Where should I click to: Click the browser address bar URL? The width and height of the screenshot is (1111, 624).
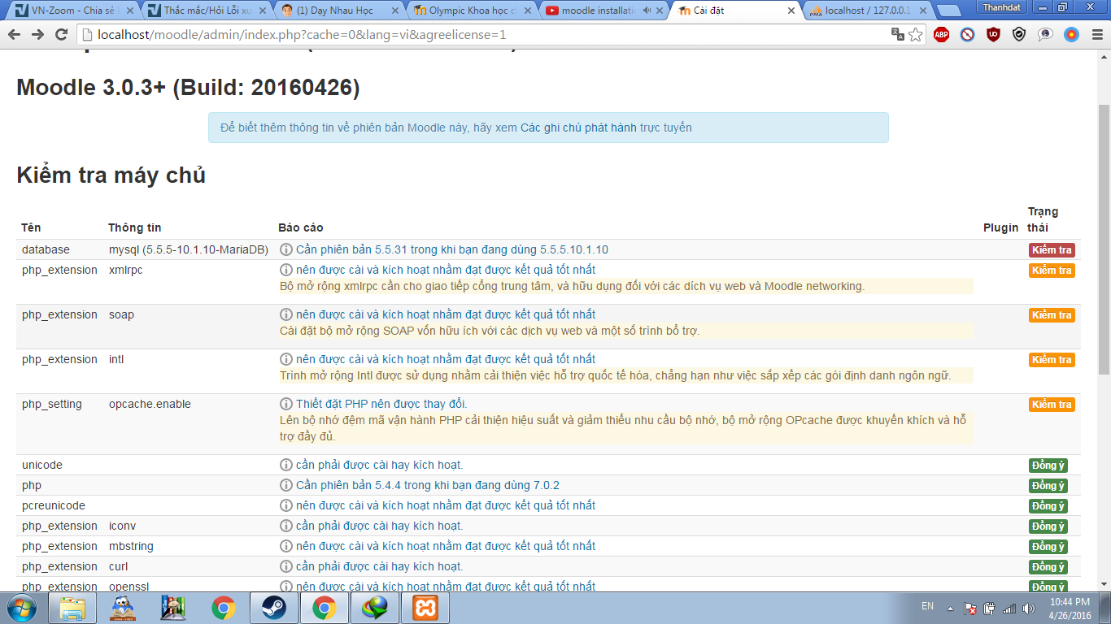click(x=302, y=35)
